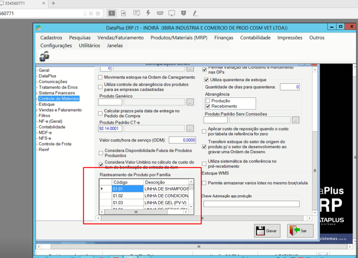Uncheck the Recebimento abrangência option
The width and height of the screenshot is (358, 258).
pos(208,106)
